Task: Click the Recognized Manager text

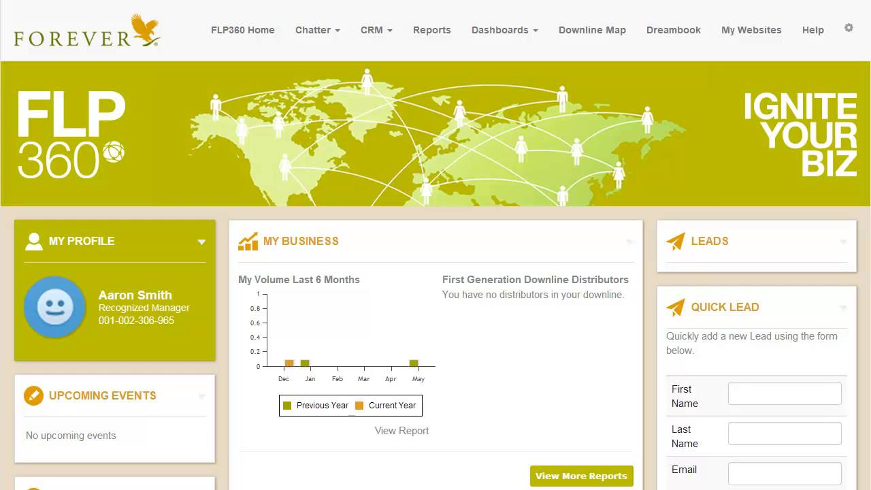Action: tap(144, 308)
